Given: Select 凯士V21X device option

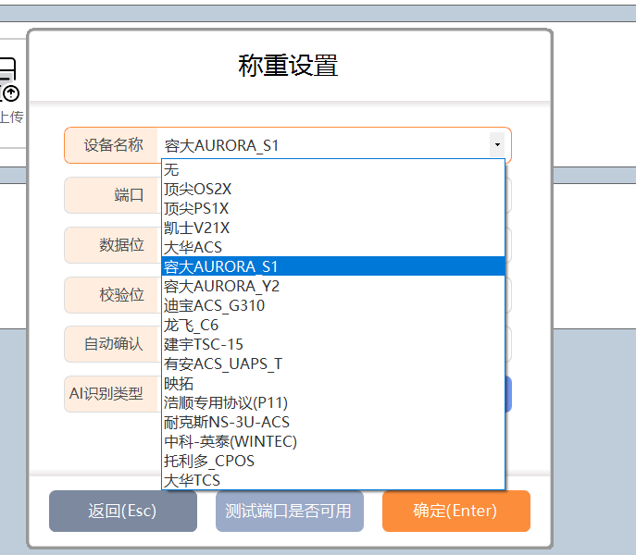Looking at the screenshot, I should (x=333, y=228).
